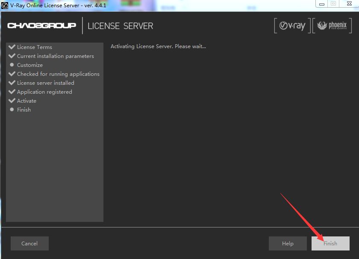Click the LICENSE SERVER heading
The height and width of the screenshot is (259, 359).
(120, 26)
